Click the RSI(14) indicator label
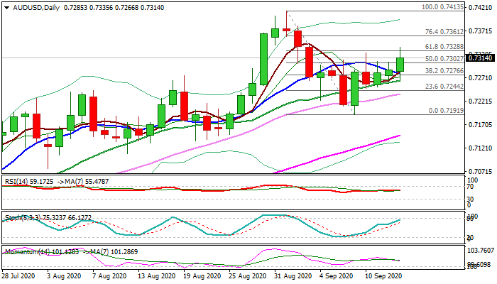The image size is (497, 284). (x=16, y=182)
